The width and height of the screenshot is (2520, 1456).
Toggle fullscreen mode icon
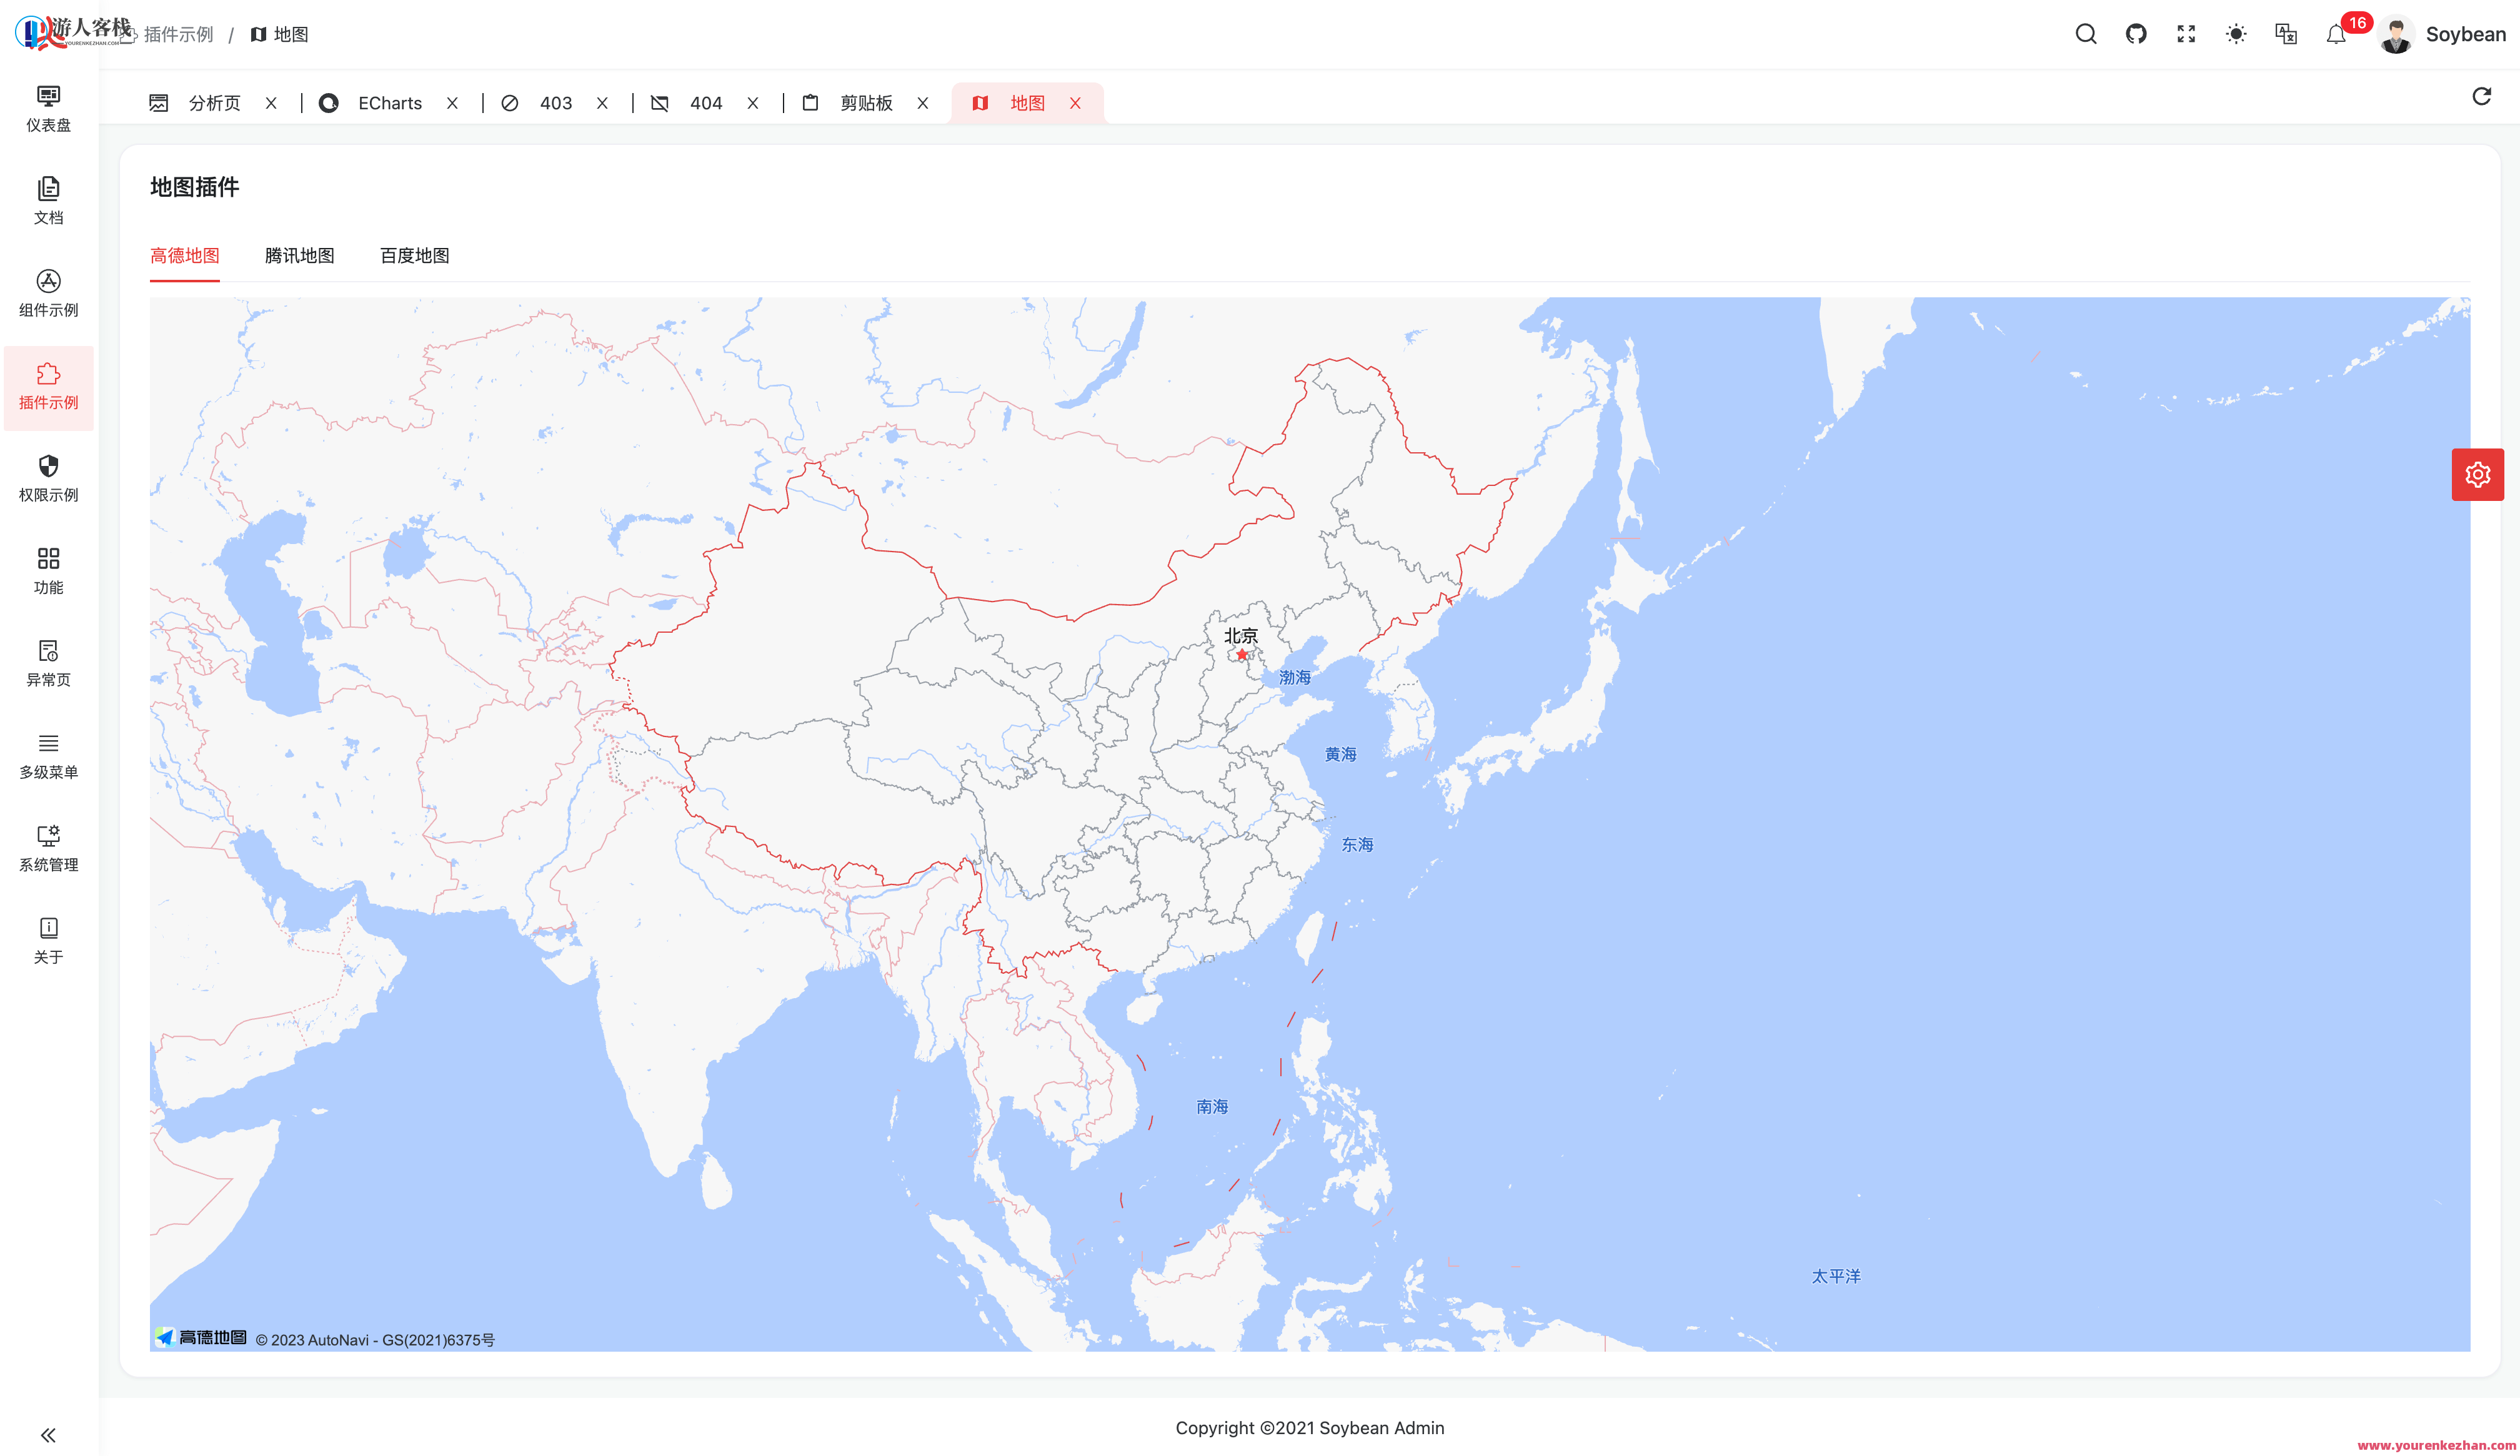tap(2186, 33)
